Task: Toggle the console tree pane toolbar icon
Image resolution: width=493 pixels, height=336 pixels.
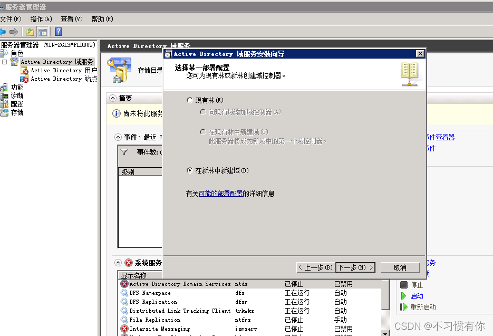Action: pos(43,32)
